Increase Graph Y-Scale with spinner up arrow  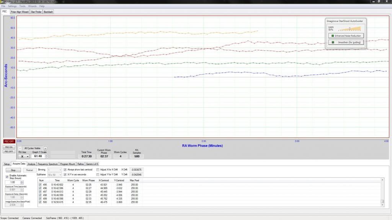point(46,155)
